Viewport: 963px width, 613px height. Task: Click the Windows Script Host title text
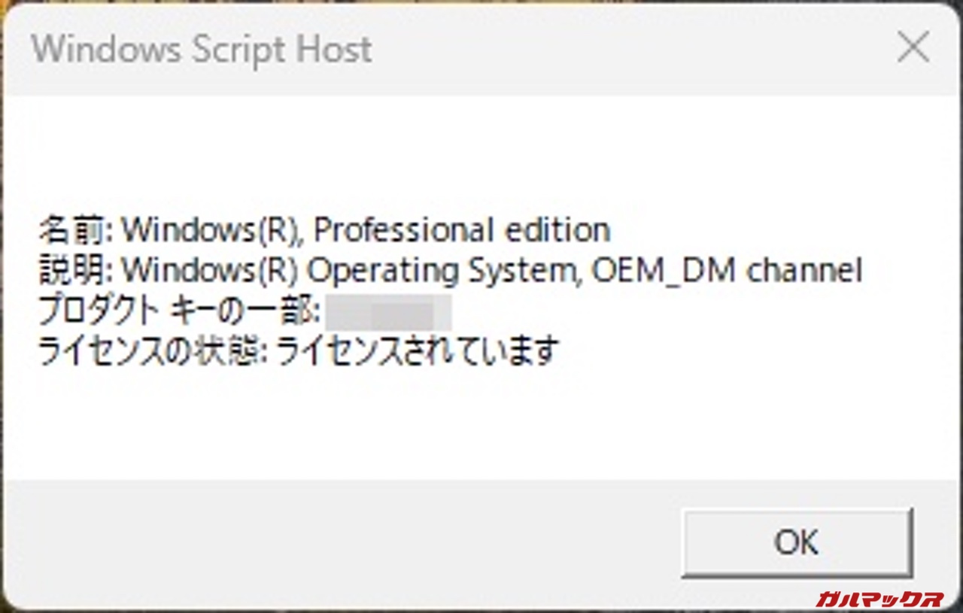(202, 50)
